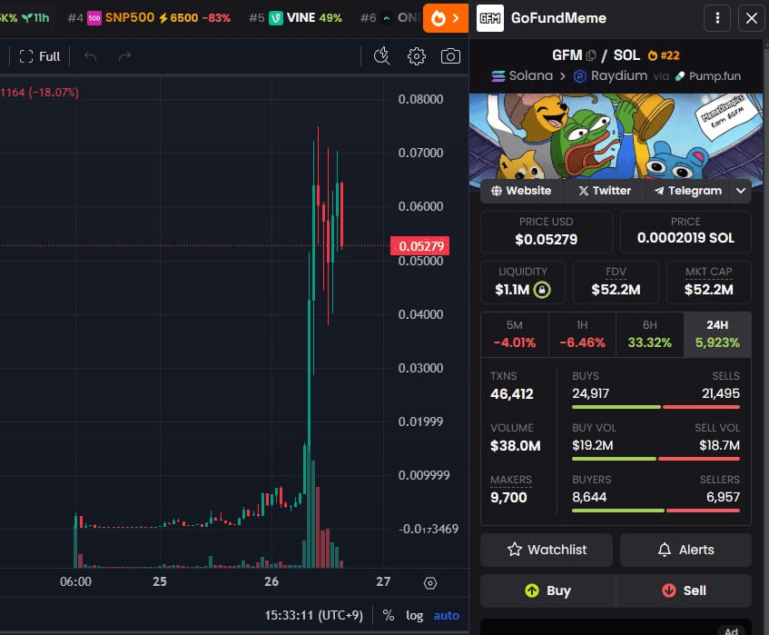Image resolution: width=769 pixels, height=635 pixels.
Task: Open the GoFundMeme three-dot options menu
Action: pyautogui.click(x=717, y=18)
